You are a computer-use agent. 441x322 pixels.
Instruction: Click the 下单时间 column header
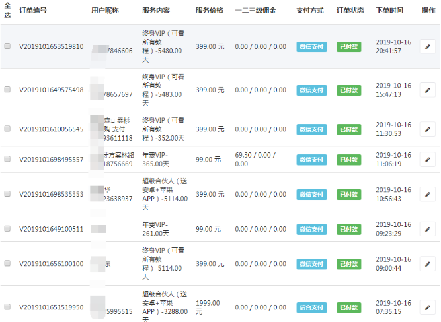pyautogui.click(x=389, y=11)
